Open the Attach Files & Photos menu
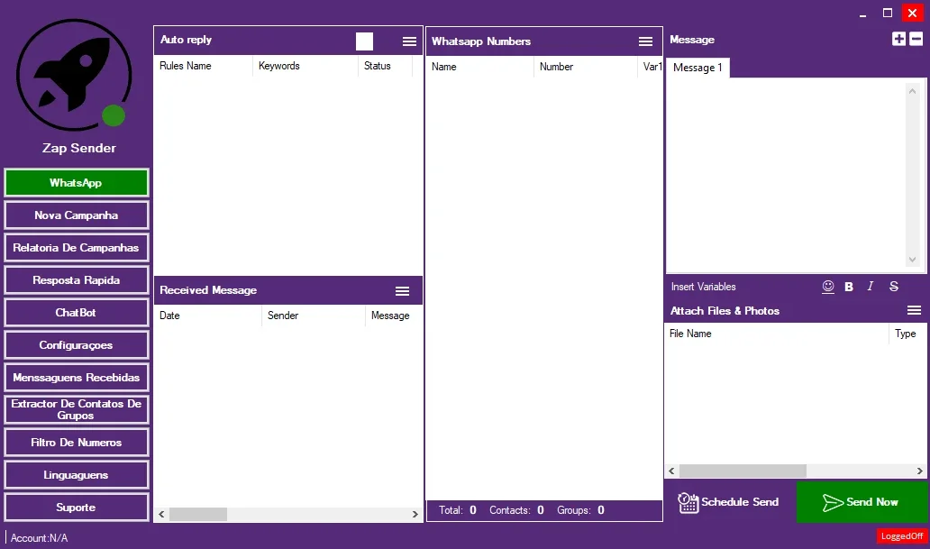930x549 pixels. [914, 310]
